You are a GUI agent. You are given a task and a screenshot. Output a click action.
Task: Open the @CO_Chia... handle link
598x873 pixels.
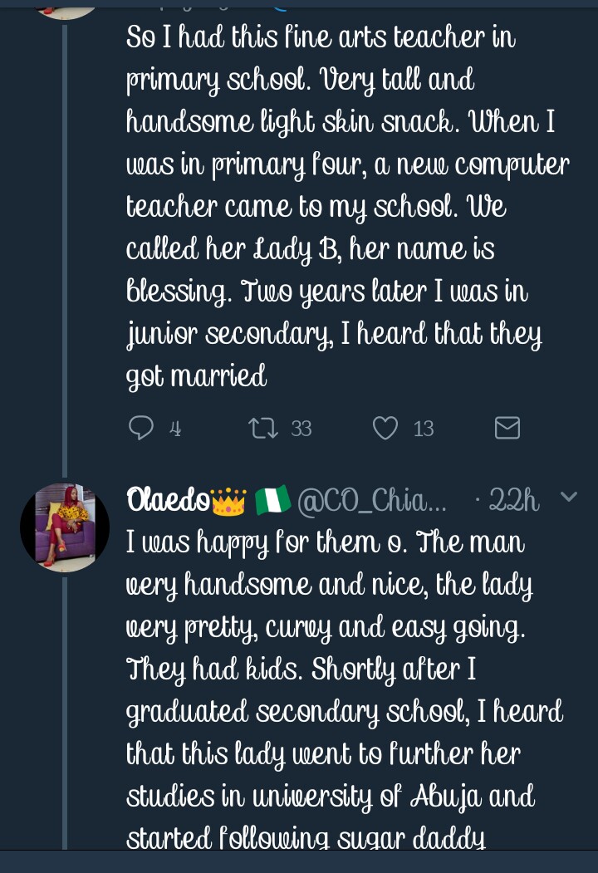coord(372,500)
